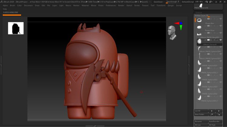Select the PM3D_Sphere3D1 spike subtool thumbnail
Screen dimensions: 227x127
199,63
